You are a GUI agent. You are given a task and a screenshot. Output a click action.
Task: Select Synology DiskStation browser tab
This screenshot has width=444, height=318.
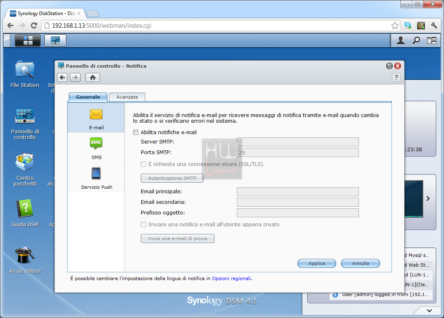[45, 13]
